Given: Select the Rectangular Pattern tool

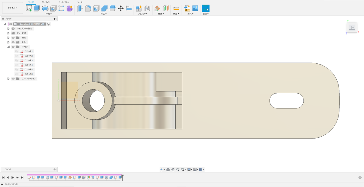Looking at the screenshot, I should [x=61, y=8].
